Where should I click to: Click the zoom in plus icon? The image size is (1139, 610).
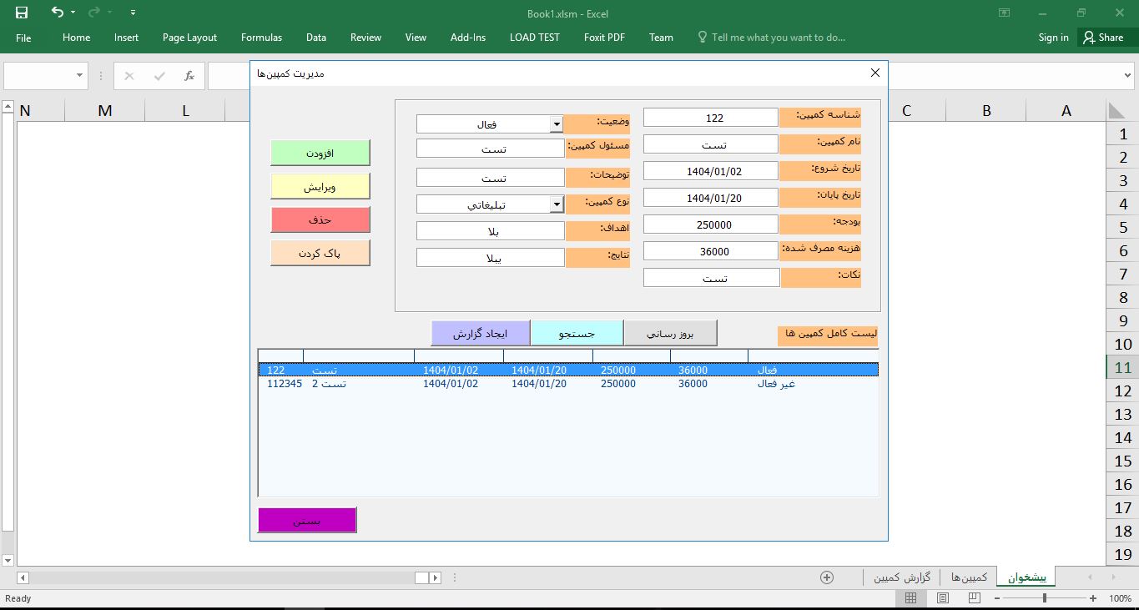pos(1093,598)
